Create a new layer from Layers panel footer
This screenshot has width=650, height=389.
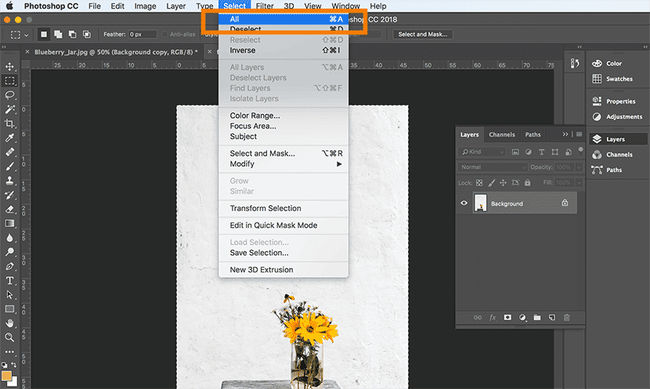coord(552,318)
